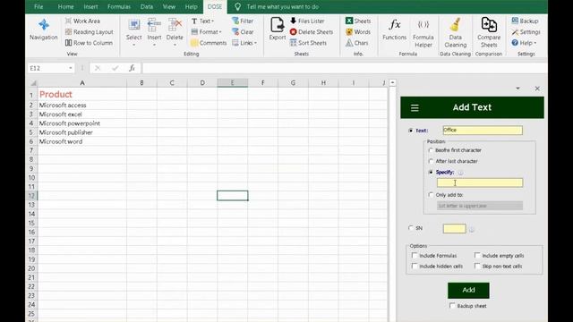Open the Links dropdown
The height and width of the screenshot is (322, 573).
tap(244, 43)
